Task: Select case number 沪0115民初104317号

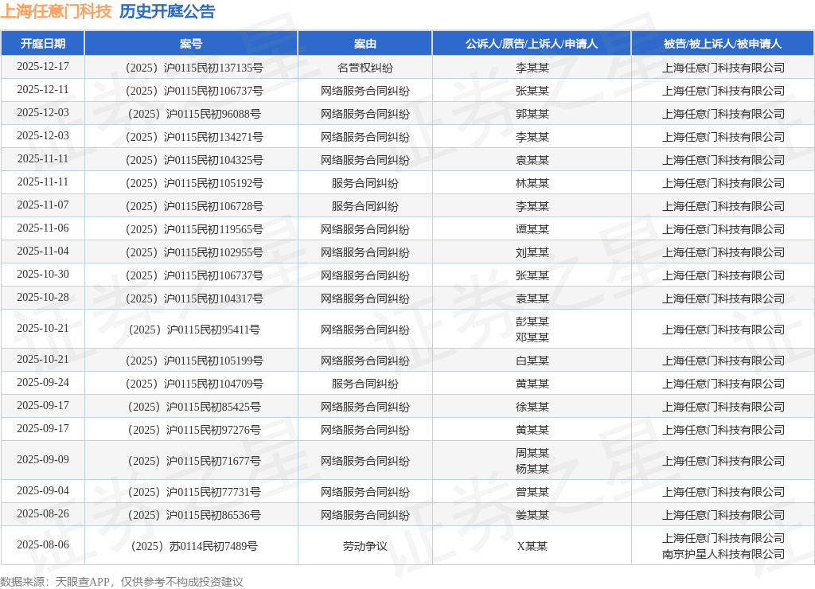Action: 194,298
